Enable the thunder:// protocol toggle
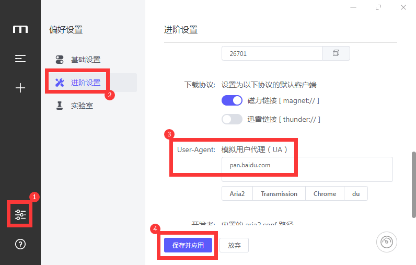The height and width of the screenshot is (265, 416). tap(232, 119)
